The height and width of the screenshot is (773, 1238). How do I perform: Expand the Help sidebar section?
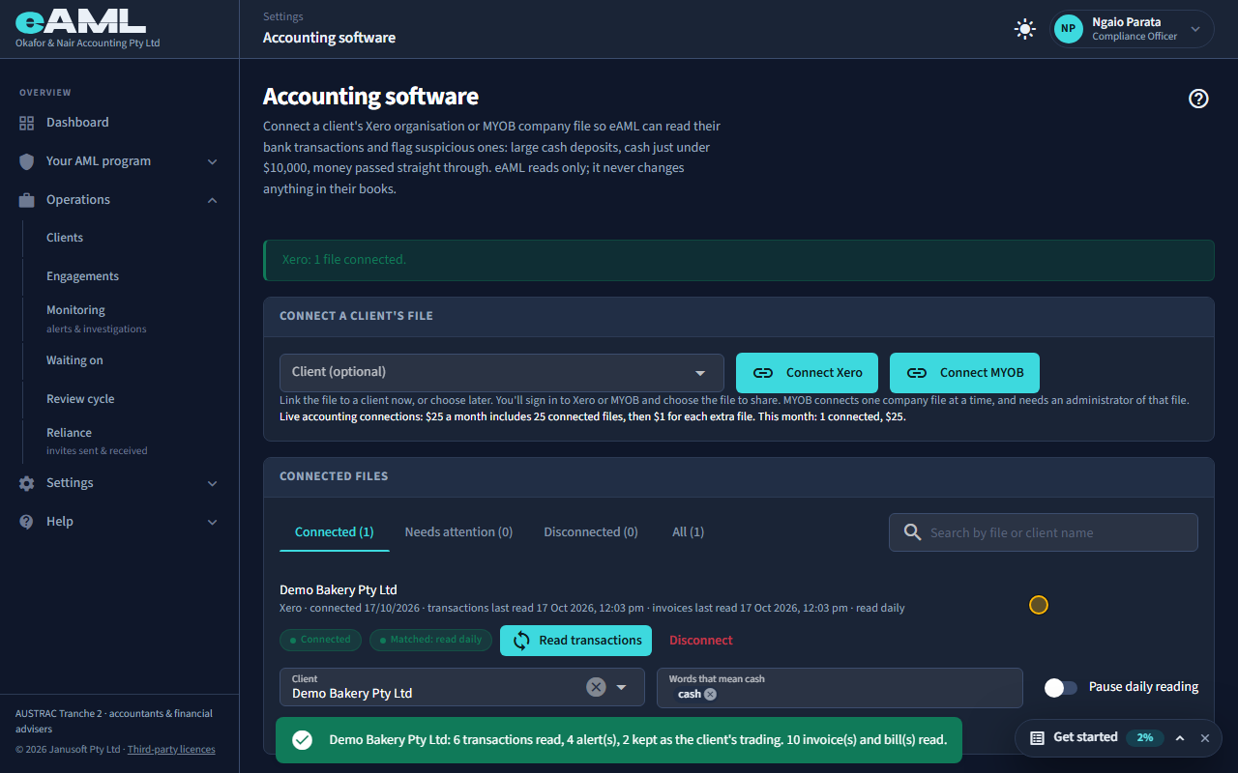coord(213,522)
